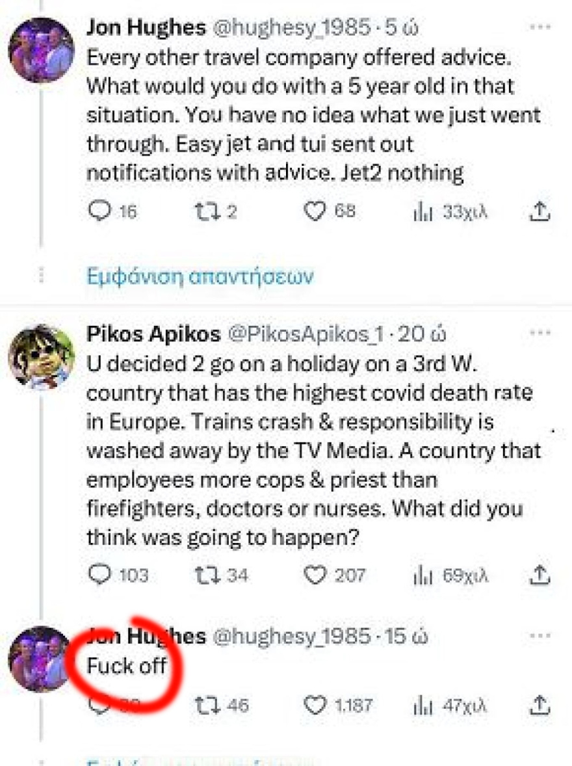View analytics showing 69 thousand views
Image resolution: width=572 pixels, height=766 pixels.
[423, 575]
